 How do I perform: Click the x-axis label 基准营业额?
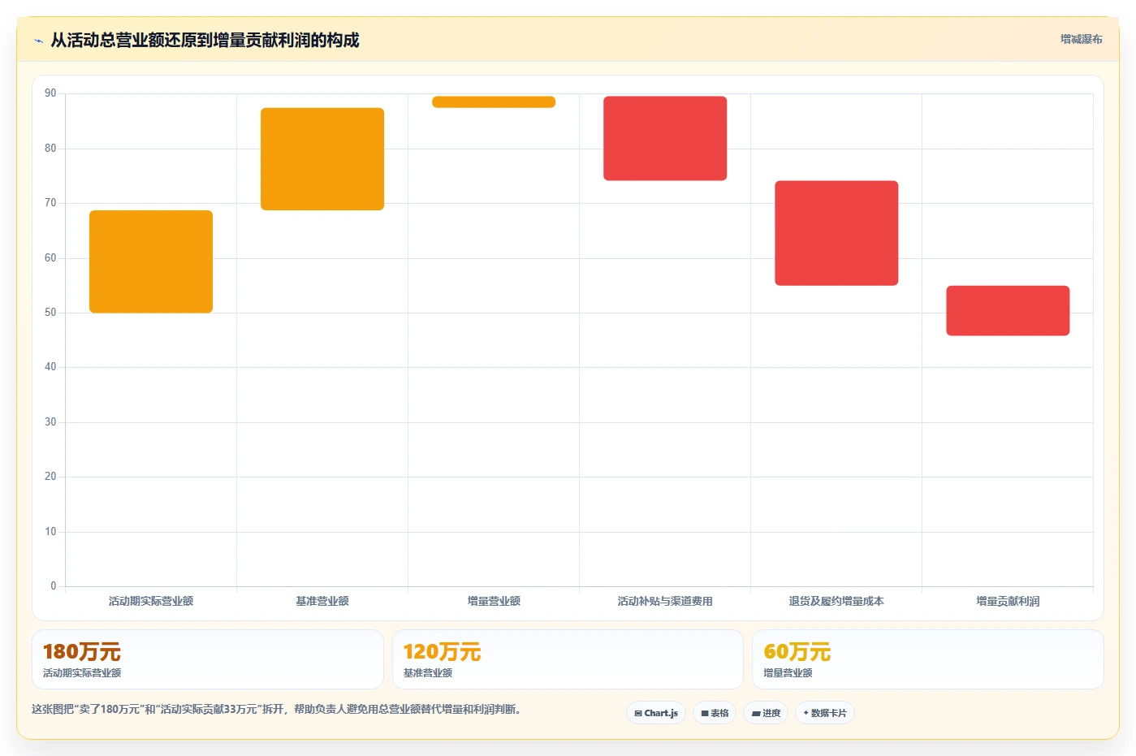322,602
